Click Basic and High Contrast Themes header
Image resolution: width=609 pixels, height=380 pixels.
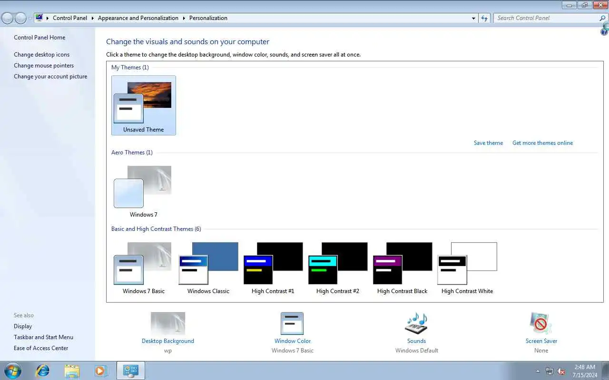click(156, 229)
